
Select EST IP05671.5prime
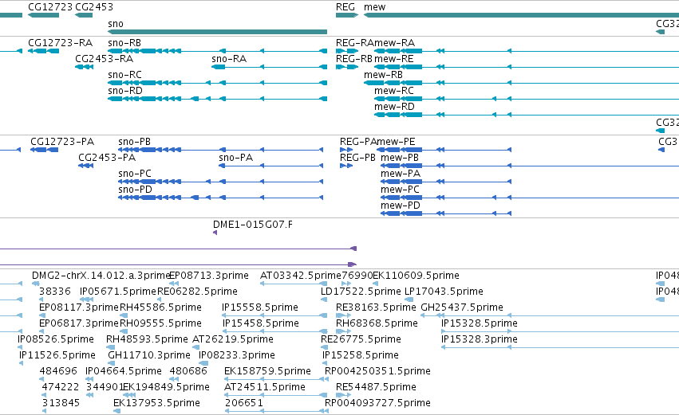[x=87, y=300]
